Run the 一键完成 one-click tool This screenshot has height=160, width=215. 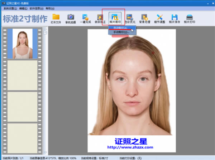[x=85, y=19]
